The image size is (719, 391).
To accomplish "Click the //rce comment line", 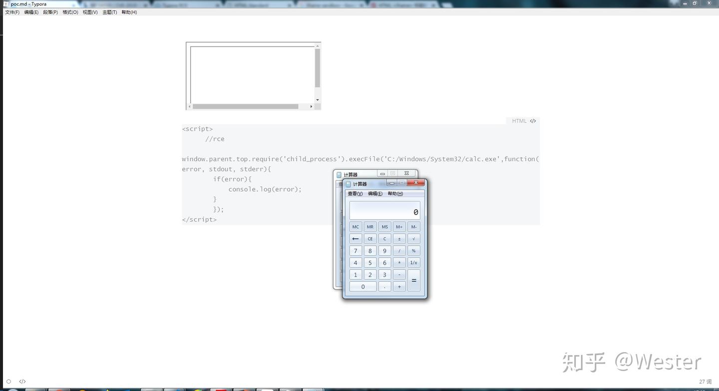I will [x=215, y=139].
